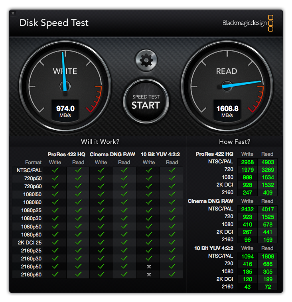Click 2160p30 ProRes 422 HQ read checkmark
The width and height of the screenshot is (292, 302).
pyautogui.click(x=78, y=258)
